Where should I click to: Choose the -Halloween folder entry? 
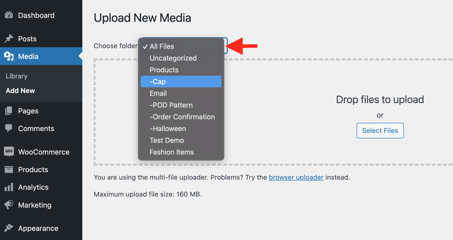tap(168, 128)
